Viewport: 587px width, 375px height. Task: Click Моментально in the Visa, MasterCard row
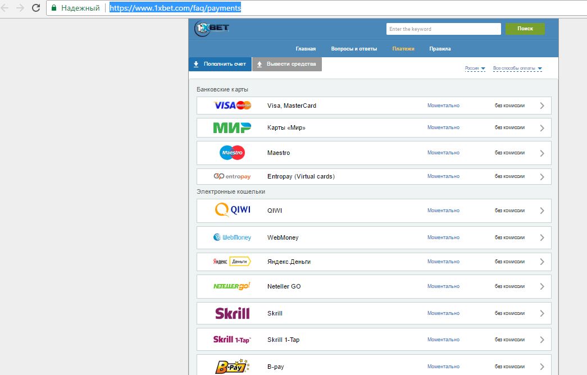(443, 106)
